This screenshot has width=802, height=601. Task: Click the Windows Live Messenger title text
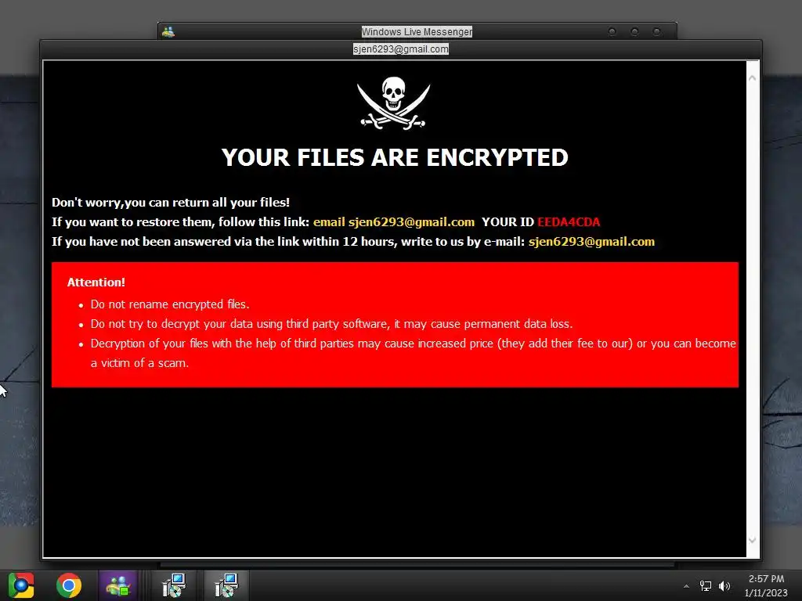(x=417, y=31)
